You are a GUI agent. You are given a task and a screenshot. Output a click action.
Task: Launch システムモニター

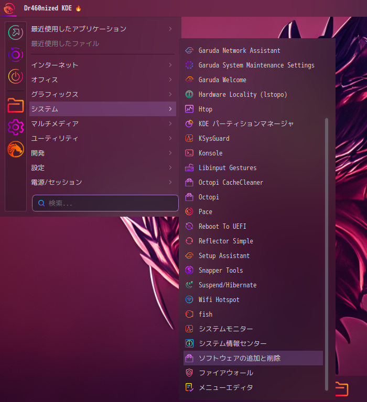click(x=253, y=329)
